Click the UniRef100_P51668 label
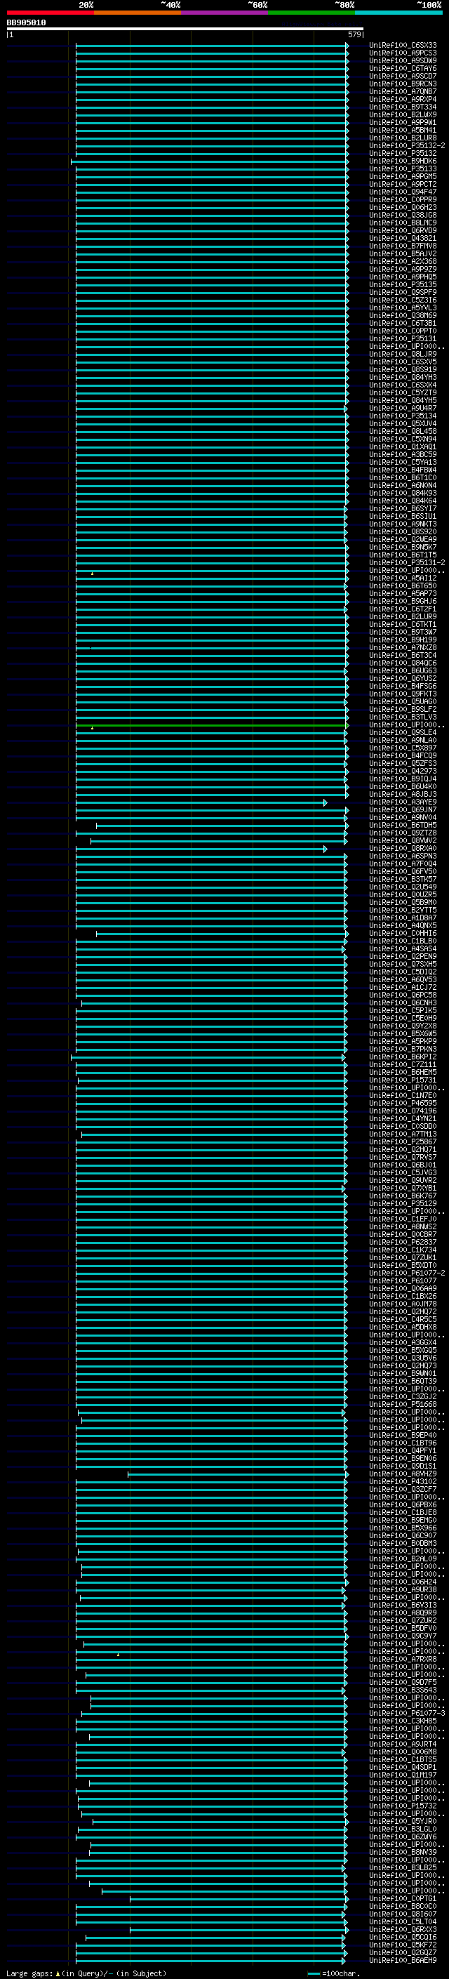The height and width of the screenshot is (1979, 449). (403, 1405)
